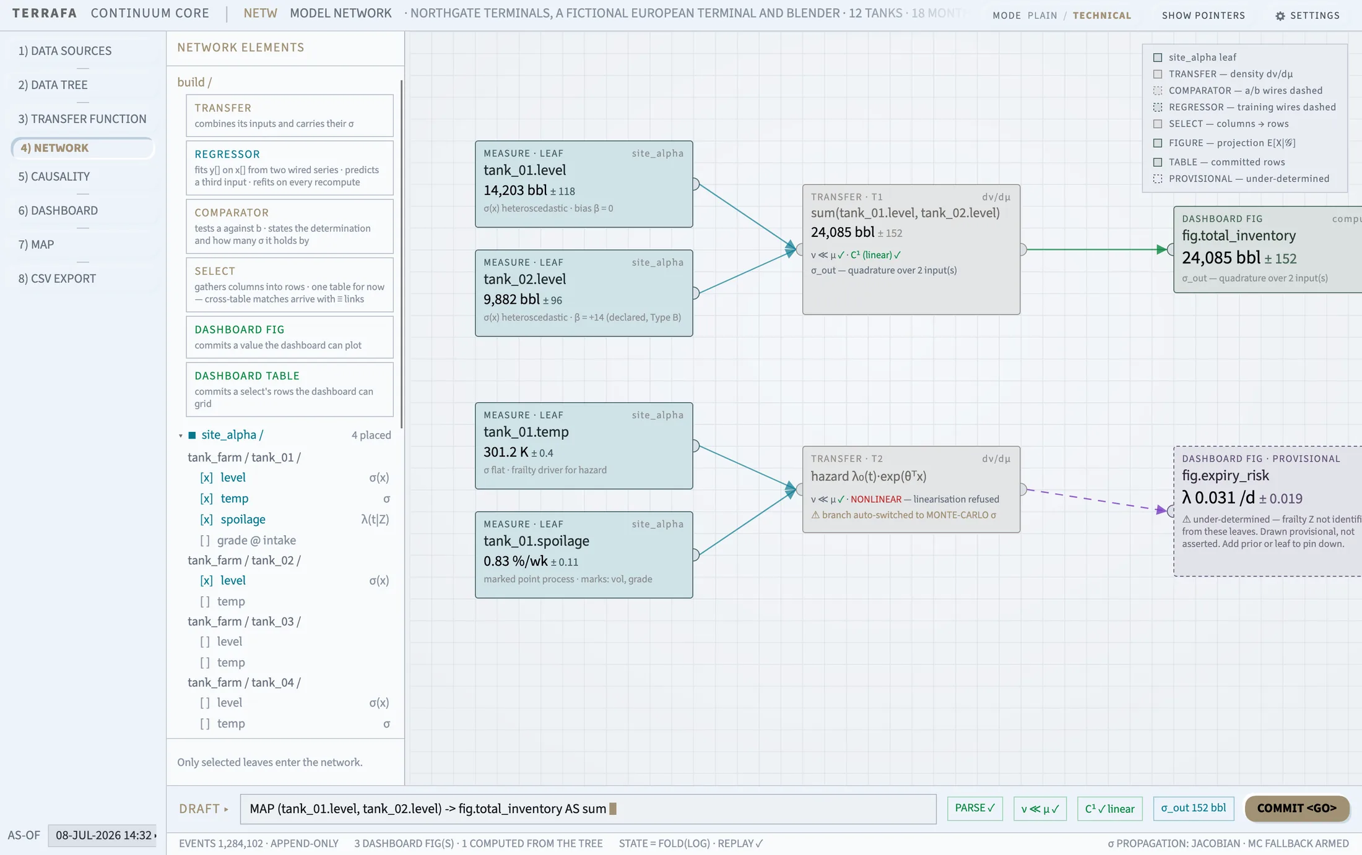This screenshot has width=1362, height=855.
Task: Select the 4) Network step
Action: coord(82,148)
